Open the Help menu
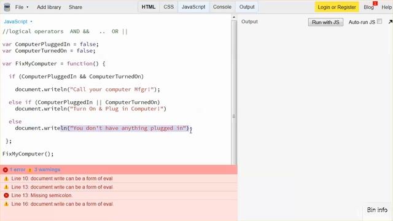393x221 pixels. coord(386,7)
